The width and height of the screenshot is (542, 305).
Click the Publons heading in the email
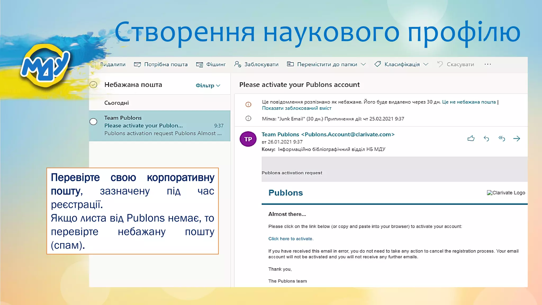point(286,193)
